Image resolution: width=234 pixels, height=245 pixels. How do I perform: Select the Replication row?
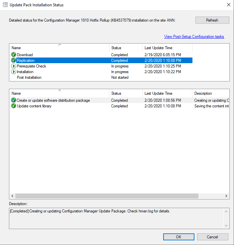(101, 60)
